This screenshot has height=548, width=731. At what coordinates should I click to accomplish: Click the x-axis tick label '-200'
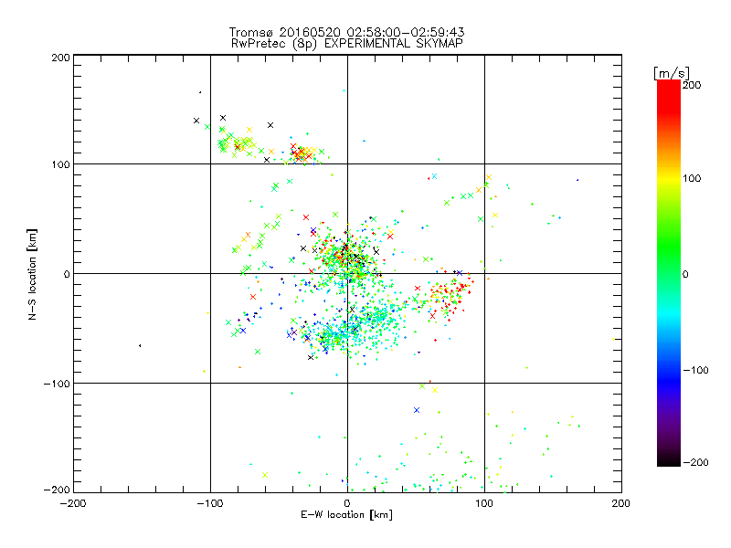(x=73, y=503)
